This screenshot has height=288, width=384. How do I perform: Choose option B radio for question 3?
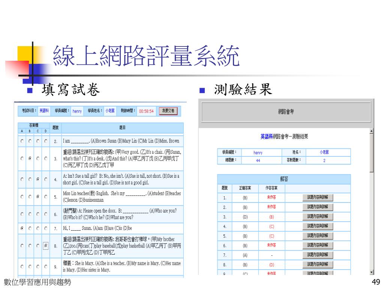pyautogui.click(x=30, y=159)
